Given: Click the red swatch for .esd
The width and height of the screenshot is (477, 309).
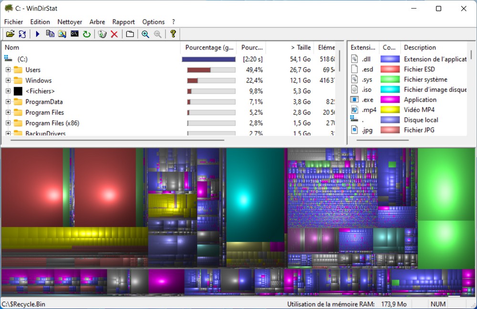Looking at the screenshot, I should point(390,69).
